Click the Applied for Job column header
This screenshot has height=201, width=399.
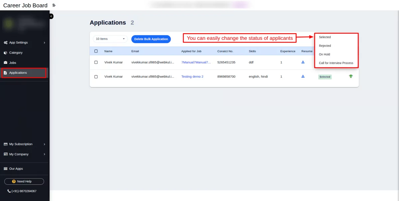coord(191,51)
